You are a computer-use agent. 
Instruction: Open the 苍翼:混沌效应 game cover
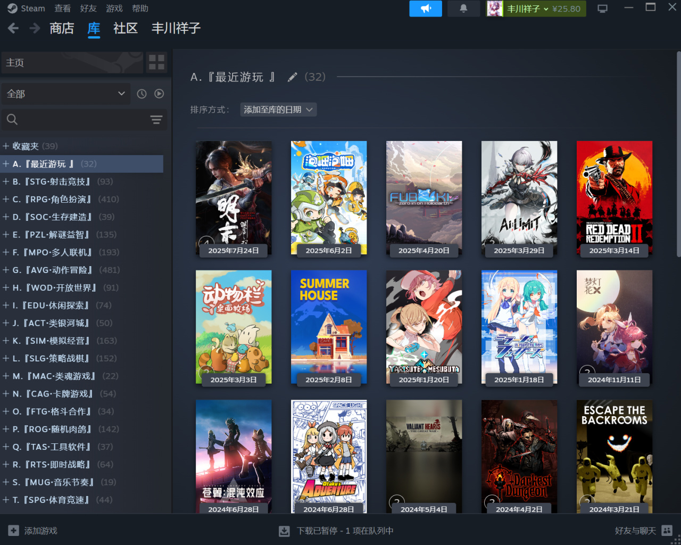[x=234, y=457]
